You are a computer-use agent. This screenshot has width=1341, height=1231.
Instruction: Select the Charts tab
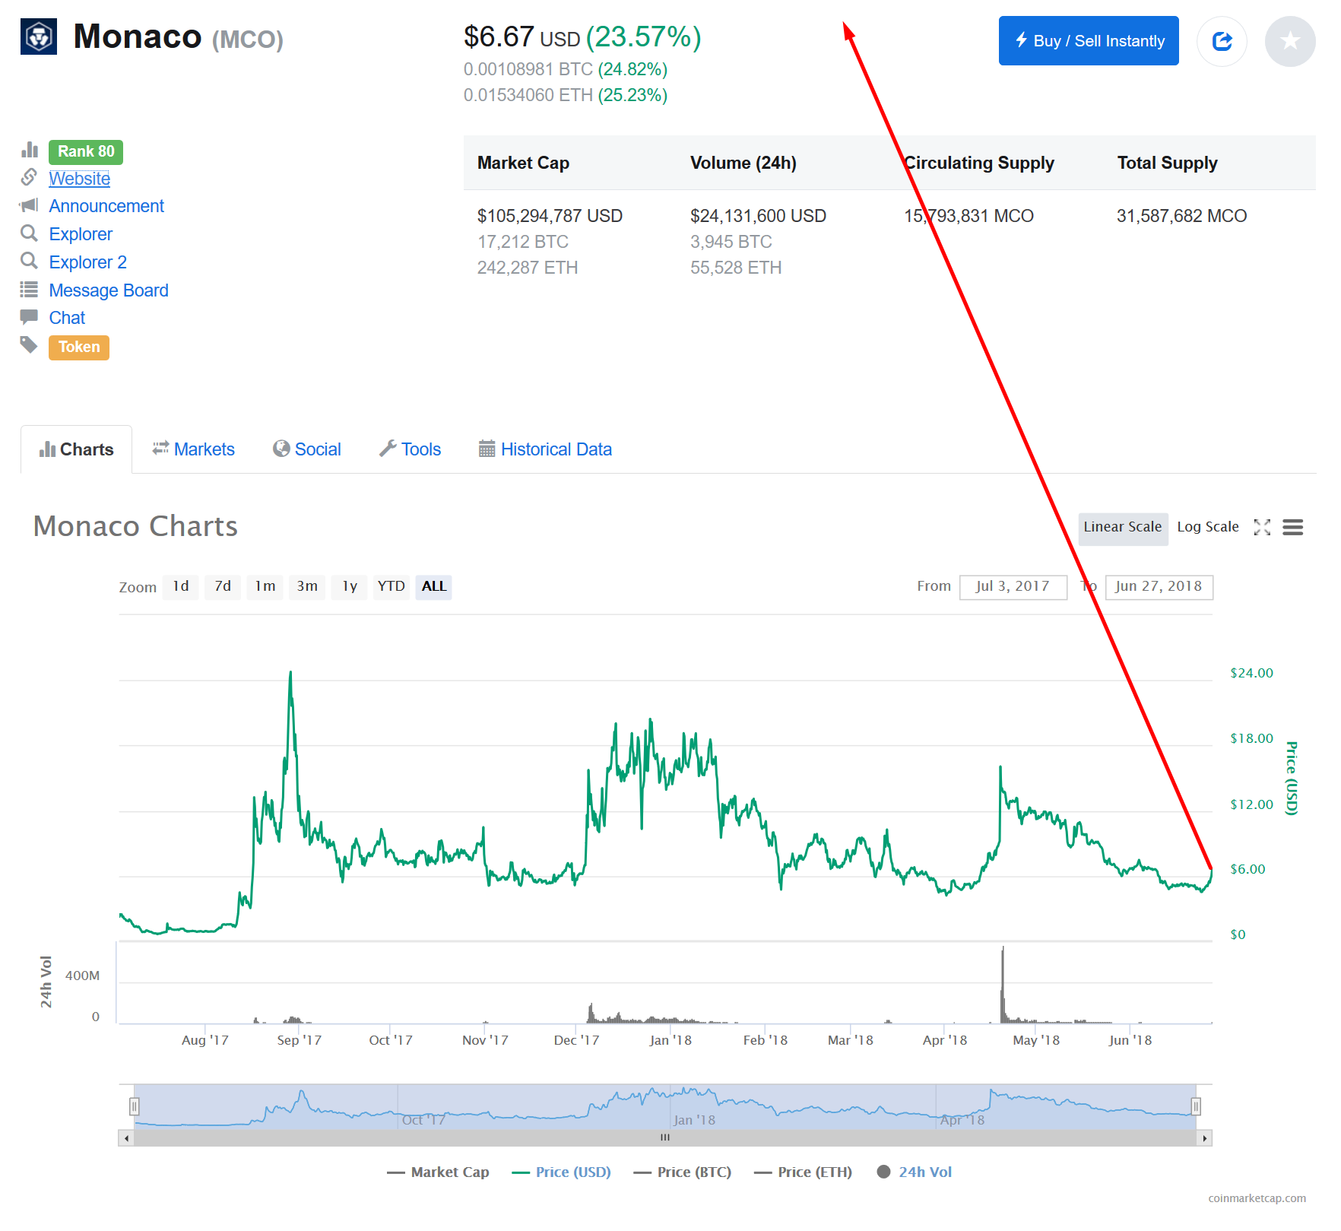[77, 449]
